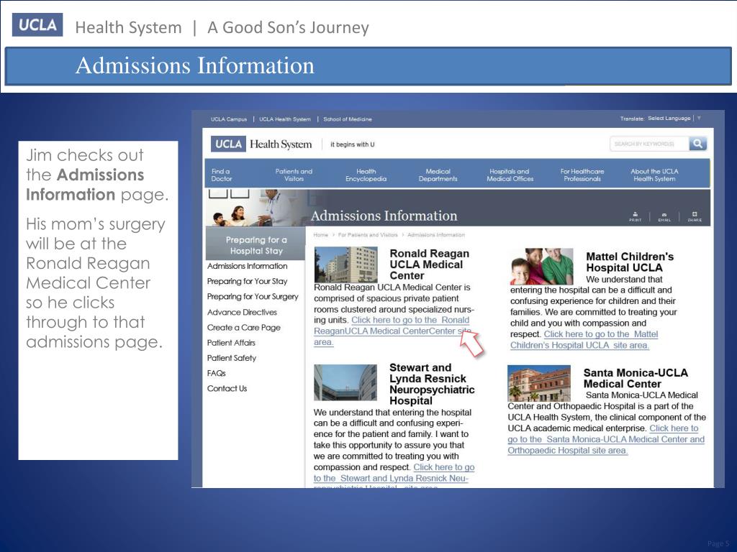Viewport: 737px width, 552px height.
Task: Click the UCLA Health System top link
Action: click(x=285, y=119)
